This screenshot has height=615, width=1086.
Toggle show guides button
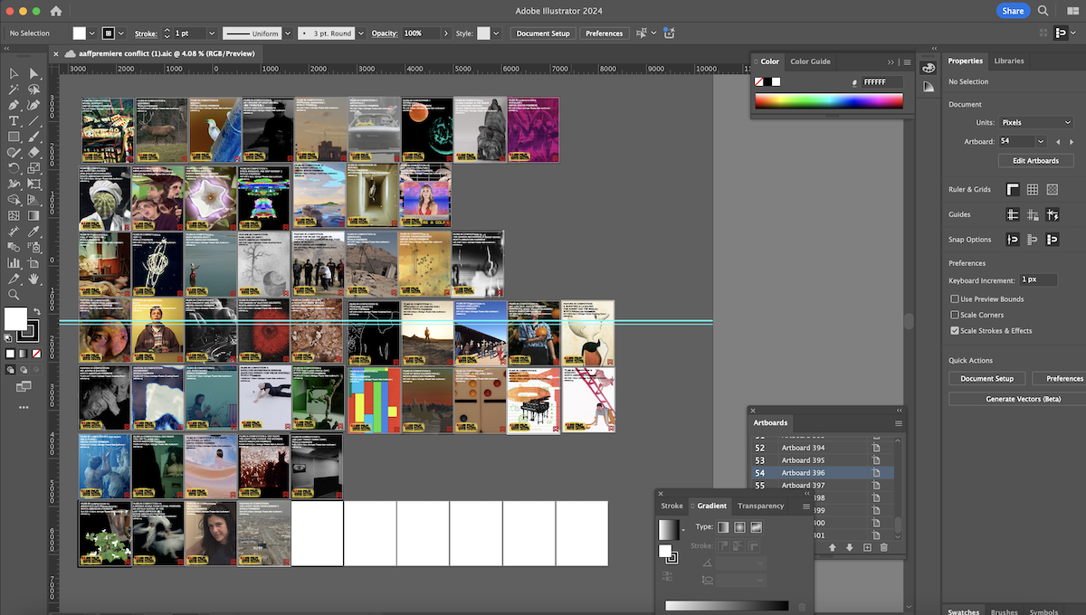pos(1013,214)
